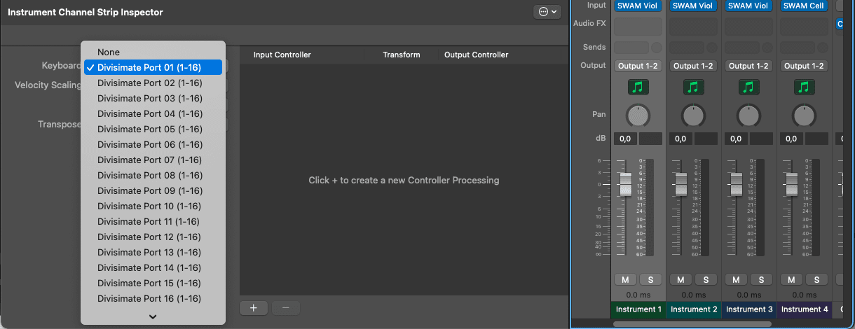Choose Divisimate Port 09 (1-16)
Screen dimensions: 855x329
point(153,190)
